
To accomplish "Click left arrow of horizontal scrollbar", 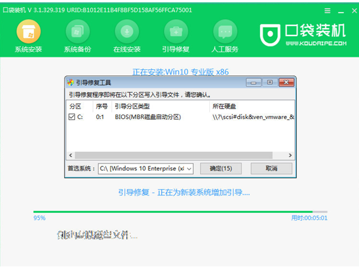I will click(71, 155).
